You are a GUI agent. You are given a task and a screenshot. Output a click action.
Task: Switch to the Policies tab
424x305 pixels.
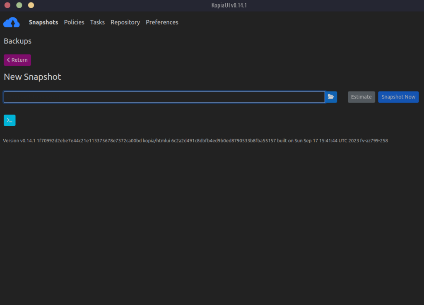point(74,22)
